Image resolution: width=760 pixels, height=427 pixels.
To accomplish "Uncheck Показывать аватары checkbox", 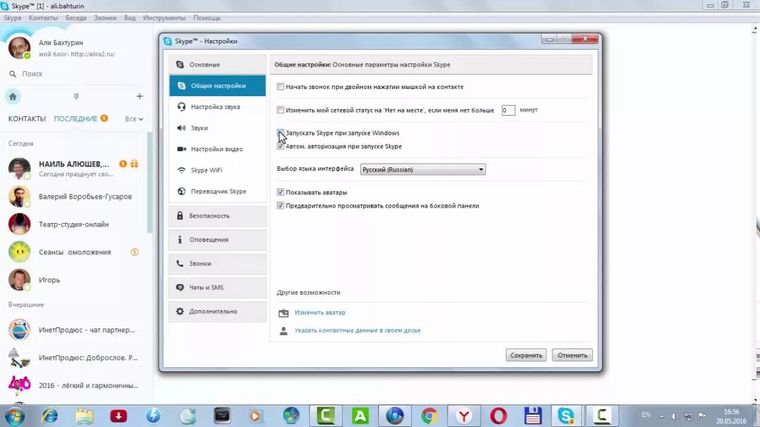I will click(281, 192).
